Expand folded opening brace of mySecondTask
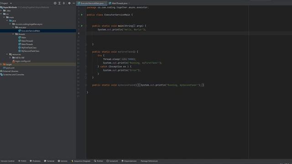The height and width of the screenshot is (164, 292). point(139,85)
